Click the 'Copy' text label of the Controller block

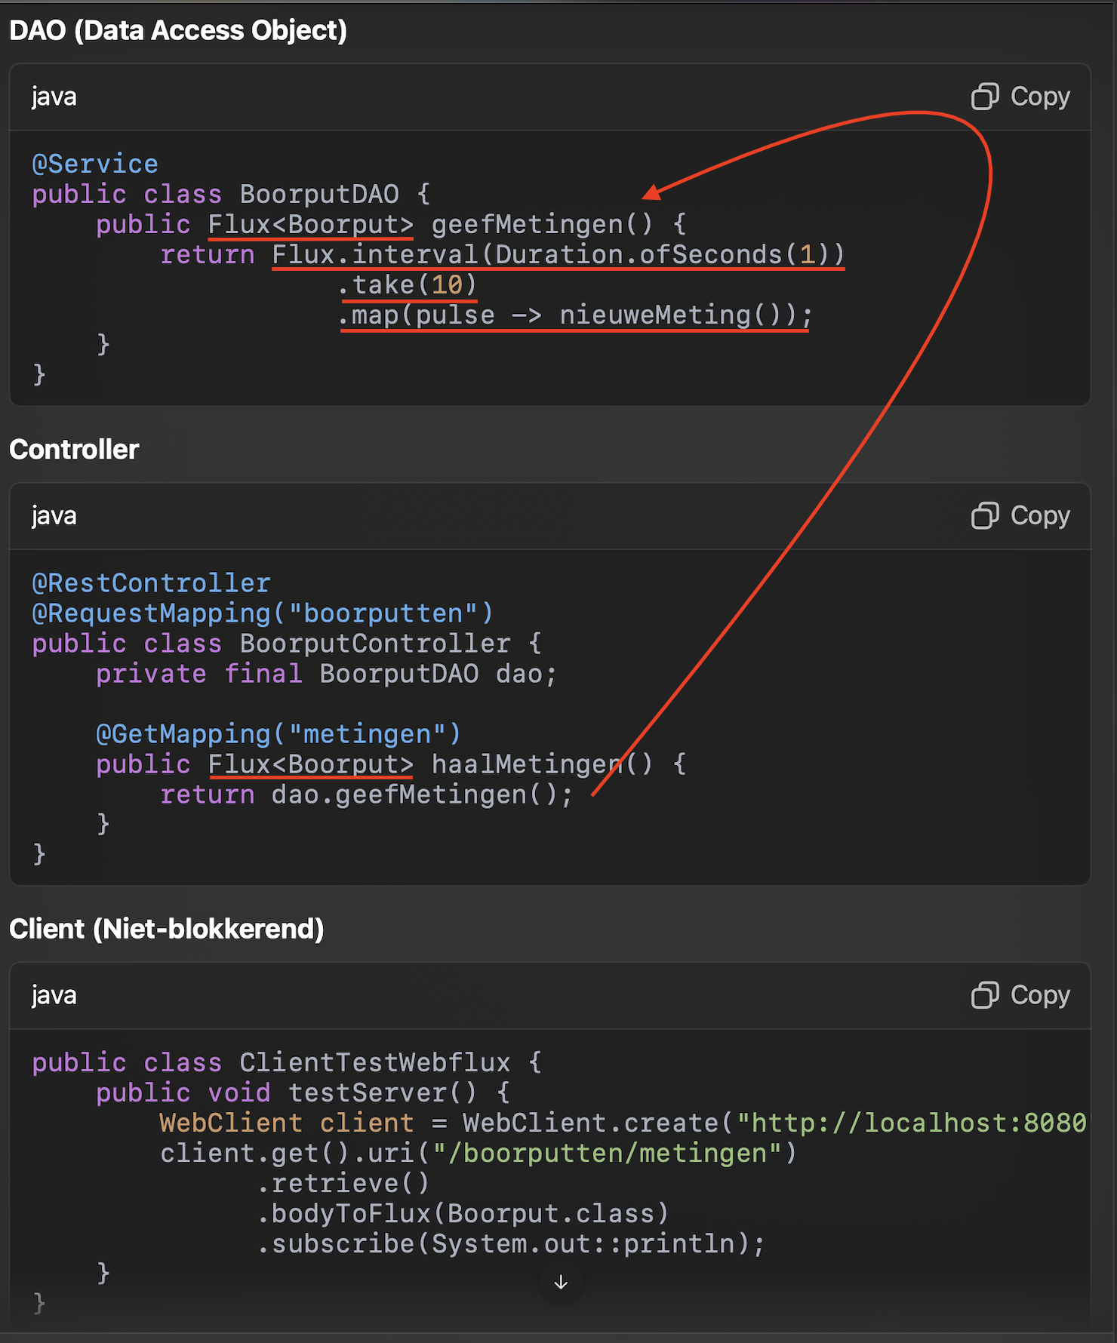tap(1039, 516)
